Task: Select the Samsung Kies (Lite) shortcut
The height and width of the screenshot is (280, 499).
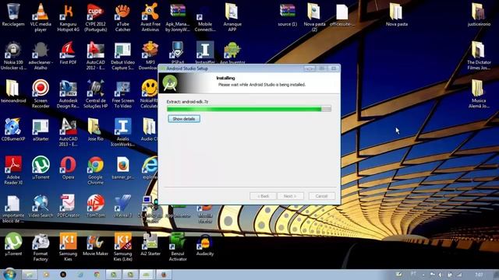Action: click(123, 247)
